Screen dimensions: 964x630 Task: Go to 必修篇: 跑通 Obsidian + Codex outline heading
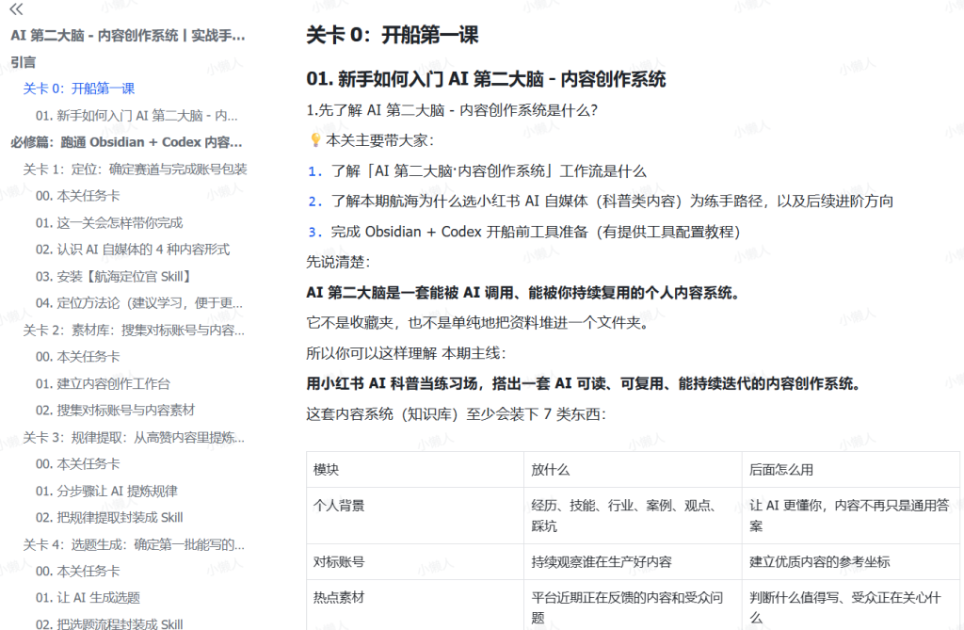point(127,142)
